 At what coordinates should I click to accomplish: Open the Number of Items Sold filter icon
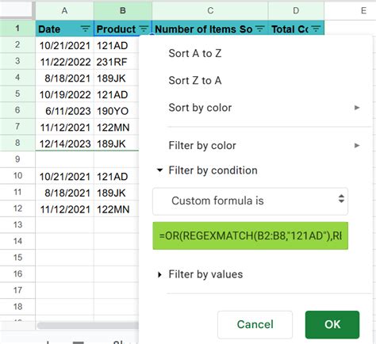click(260, 29)
